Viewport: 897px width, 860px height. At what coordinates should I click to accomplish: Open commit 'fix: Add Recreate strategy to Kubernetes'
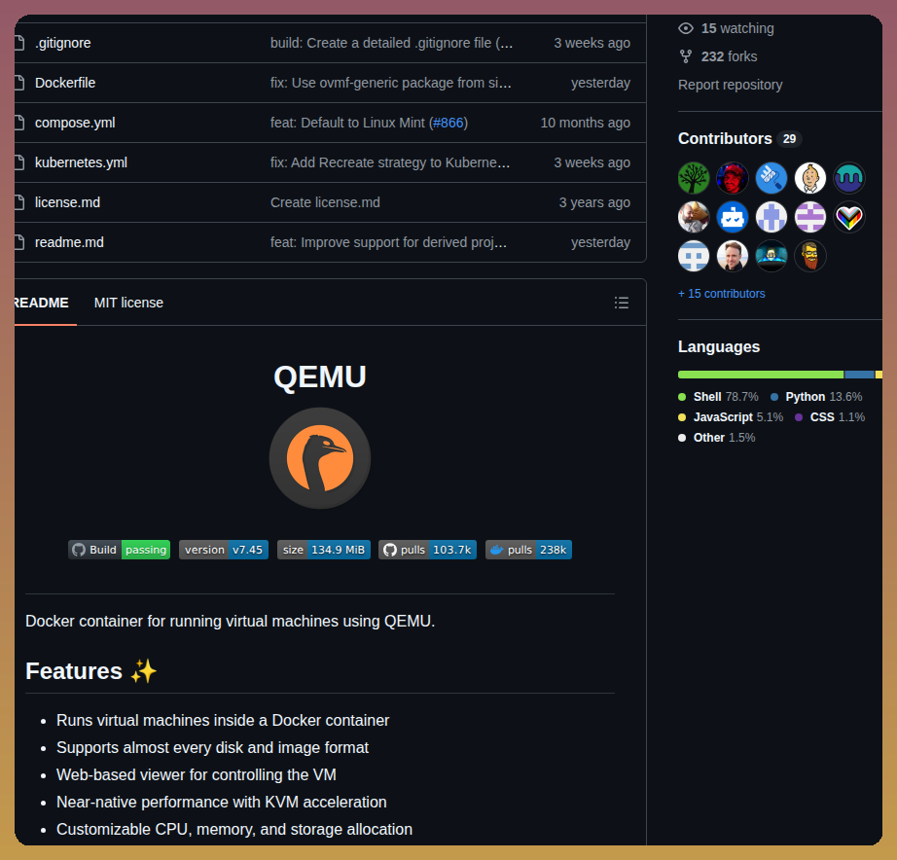pos(389,162)
